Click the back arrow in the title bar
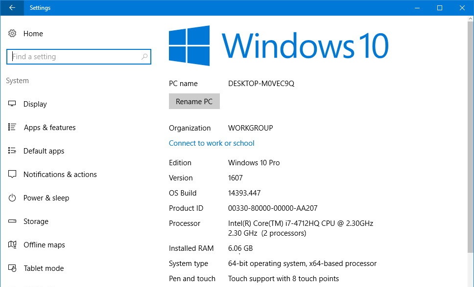Image resolution: width=474 pixels, height=287 pixels. 12,8
